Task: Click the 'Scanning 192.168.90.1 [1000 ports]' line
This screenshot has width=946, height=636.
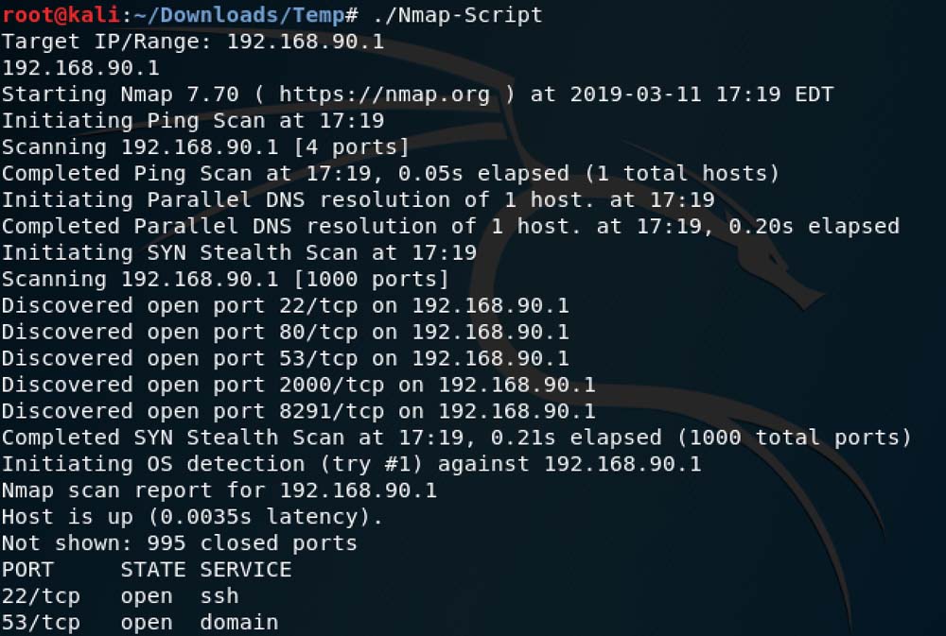Action: click(x=225, y=280)
